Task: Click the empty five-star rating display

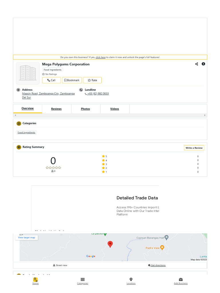Action: tap(53, 168)
